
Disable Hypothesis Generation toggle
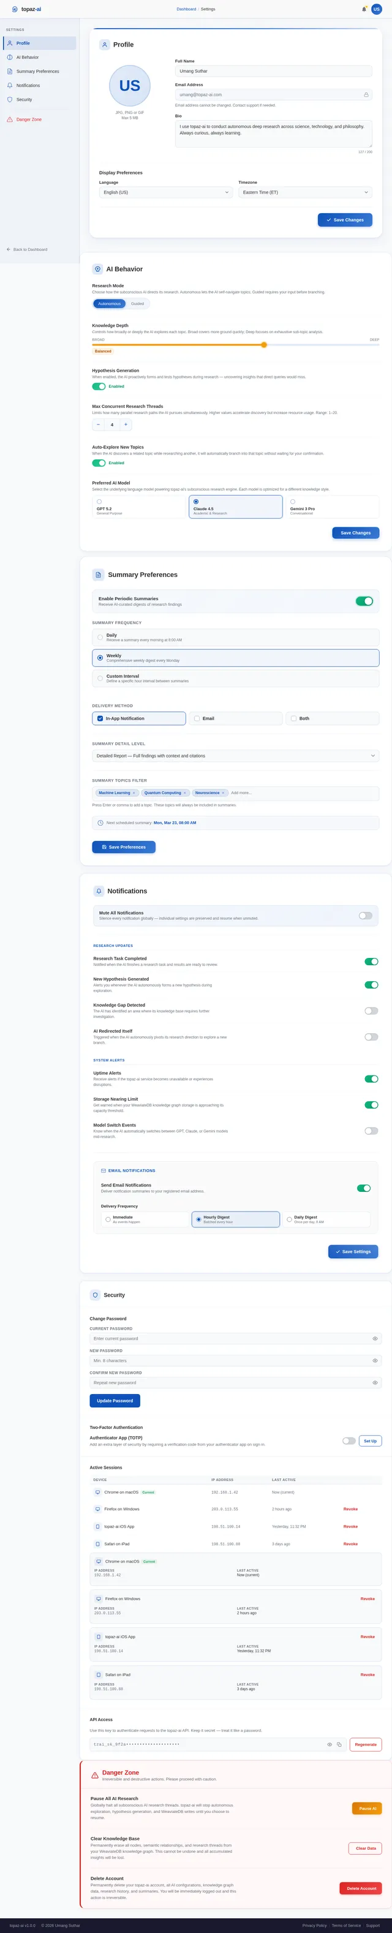pyautogui.click(x=99, y=386)
